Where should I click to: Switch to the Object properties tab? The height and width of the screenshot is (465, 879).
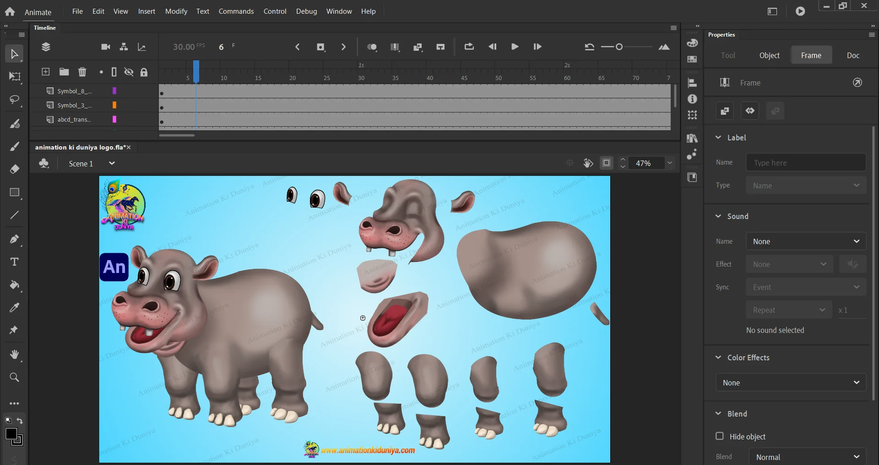(769, 55)
